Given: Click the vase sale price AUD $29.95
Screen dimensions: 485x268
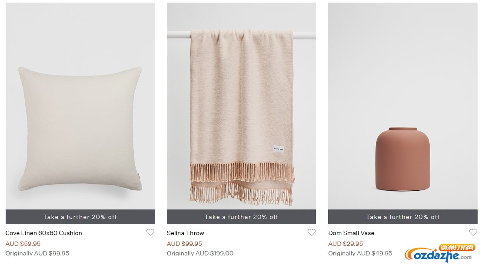Looking at the screenshot, I should coord(345,244).
